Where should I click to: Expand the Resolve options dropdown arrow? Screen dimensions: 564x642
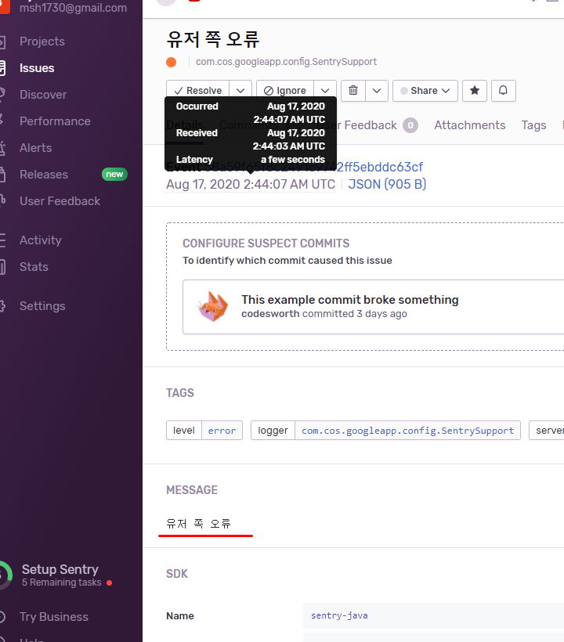(240, 91)
